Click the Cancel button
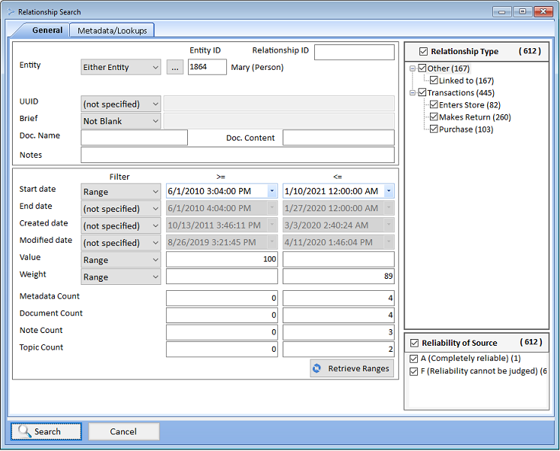Viewport: 560px width, 451px height. pyautogui.click(x=123, y=431)
